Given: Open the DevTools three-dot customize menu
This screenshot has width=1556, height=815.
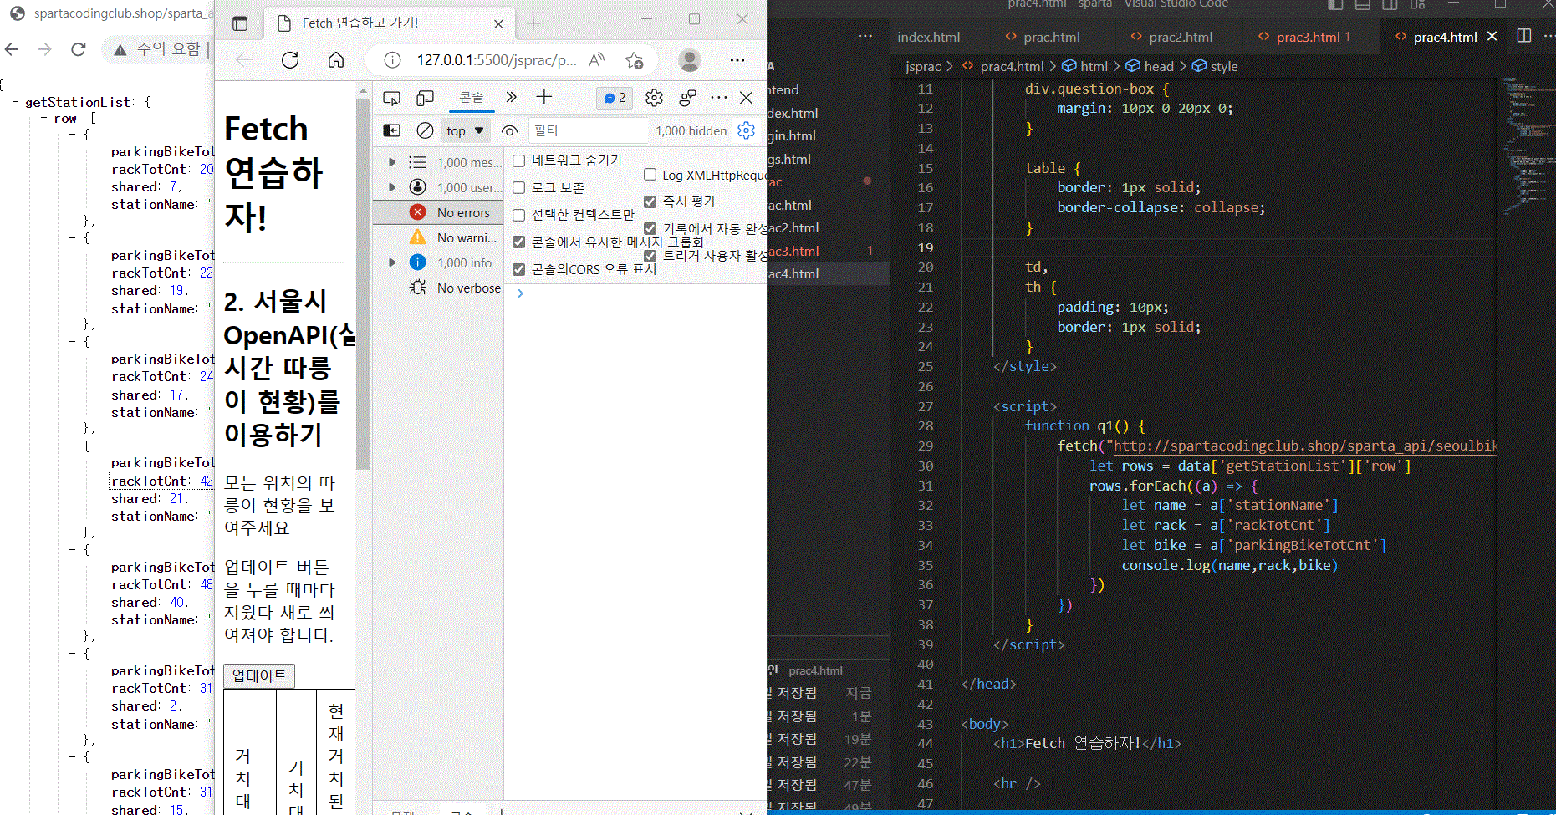Looking at the screenshot, I should tap(719, 98).
